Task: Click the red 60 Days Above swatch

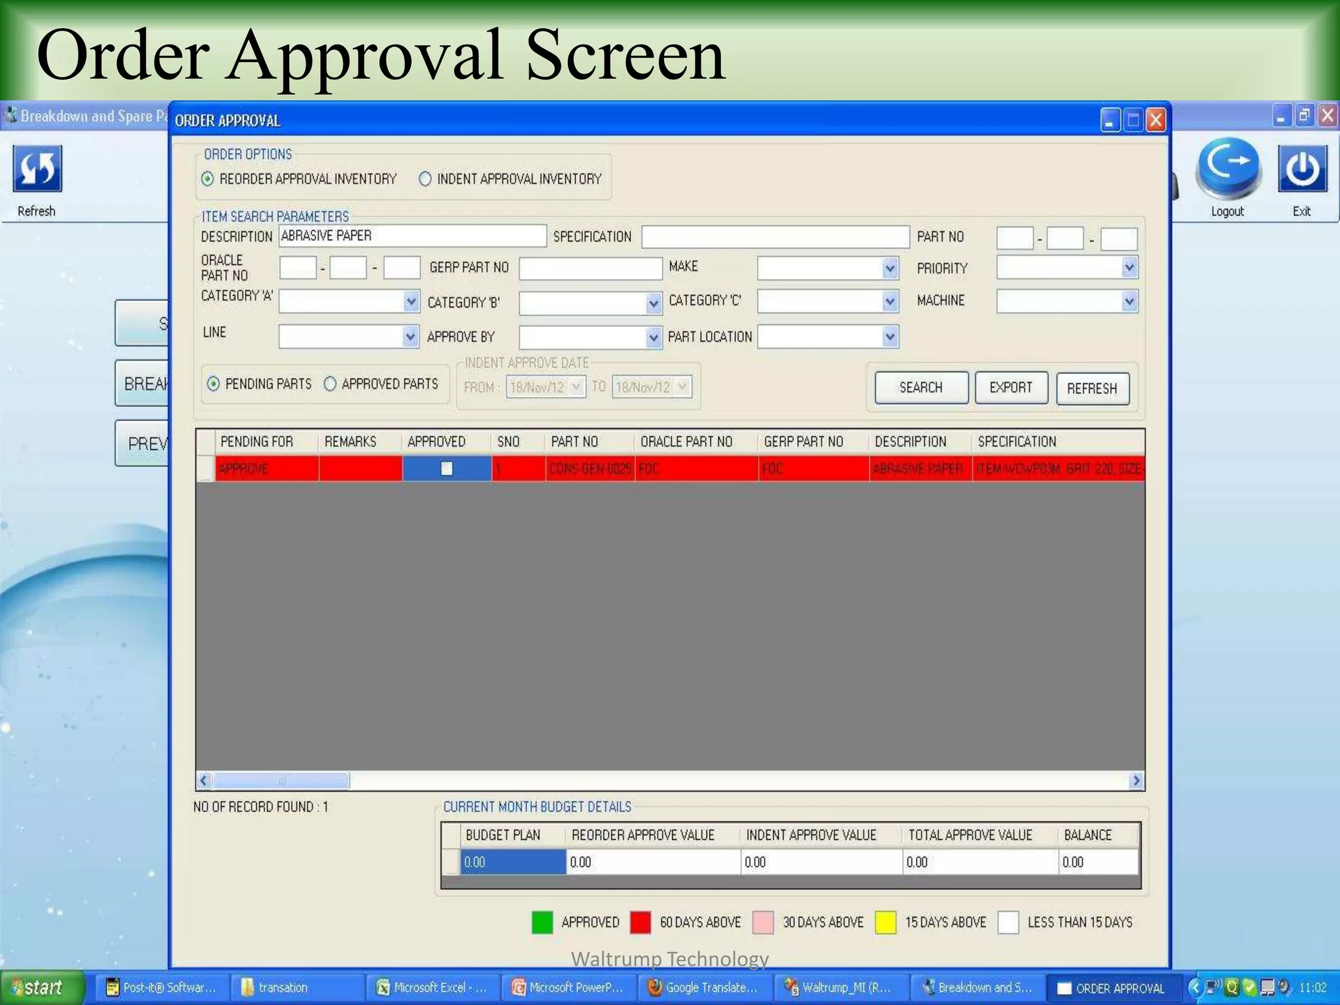Action: click(641, 922)
